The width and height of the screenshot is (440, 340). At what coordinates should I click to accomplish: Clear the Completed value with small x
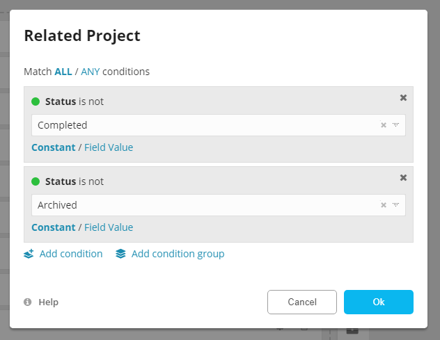tap(383, 126)
